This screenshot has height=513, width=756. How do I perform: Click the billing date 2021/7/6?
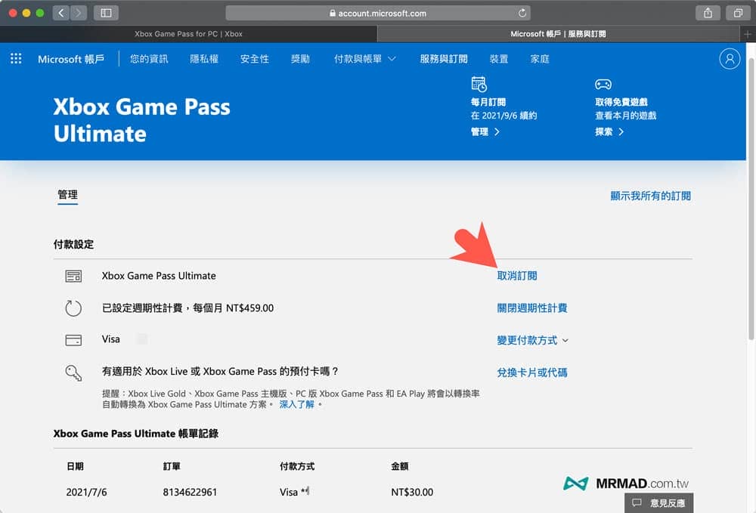click(x=86, y=493)
